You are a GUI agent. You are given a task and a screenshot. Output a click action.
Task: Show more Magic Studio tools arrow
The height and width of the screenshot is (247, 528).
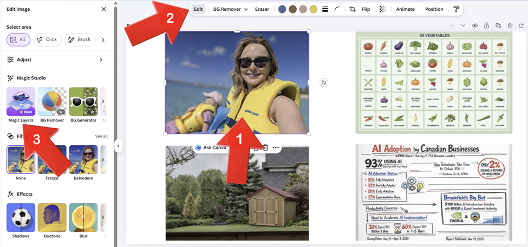[x=103, y=102]
